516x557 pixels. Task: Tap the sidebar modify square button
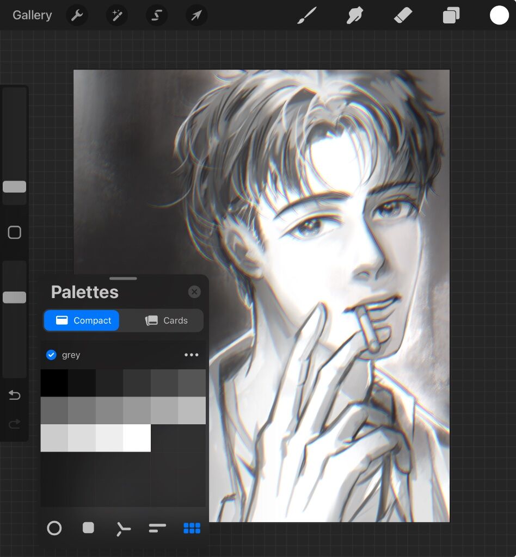[x=14, y=232]
